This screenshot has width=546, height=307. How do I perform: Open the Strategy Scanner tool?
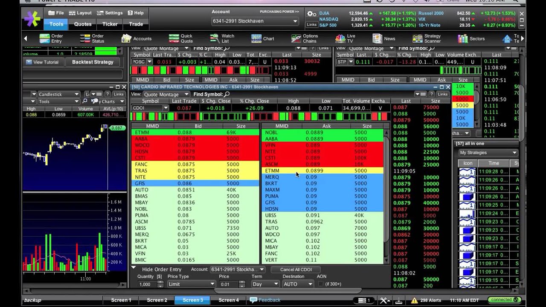pos(427,38)
